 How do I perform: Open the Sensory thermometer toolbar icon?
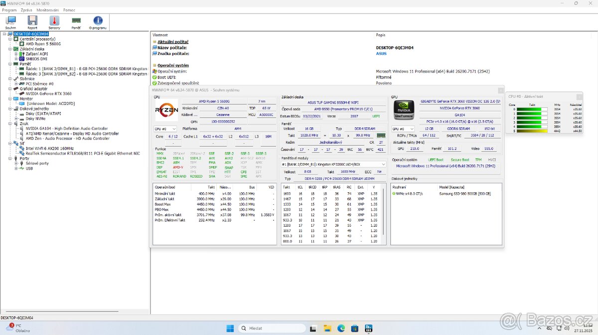click(x=53, y=22)
